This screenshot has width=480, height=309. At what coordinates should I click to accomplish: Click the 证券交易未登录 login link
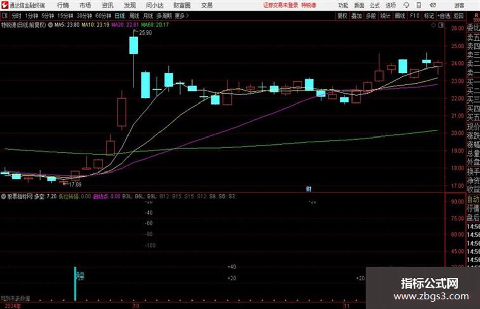tap(280, 5)
